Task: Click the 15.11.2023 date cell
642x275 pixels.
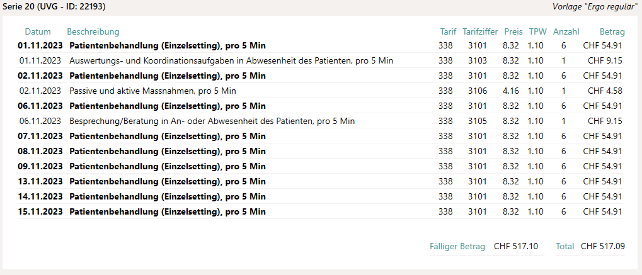Action: (x=40, y=212)
